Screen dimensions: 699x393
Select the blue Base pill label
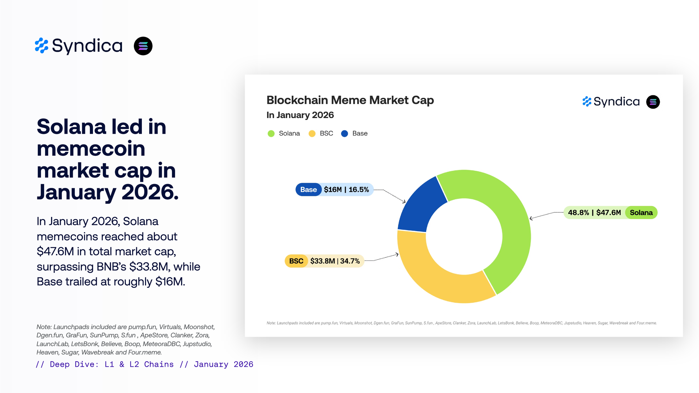click(308, 190)
